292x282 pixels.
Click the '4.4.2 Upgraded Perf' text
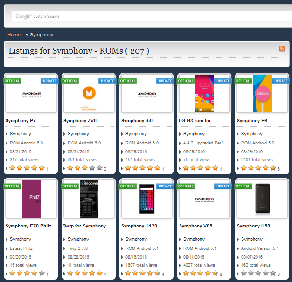pyautogui.click(x=203, y=143)
